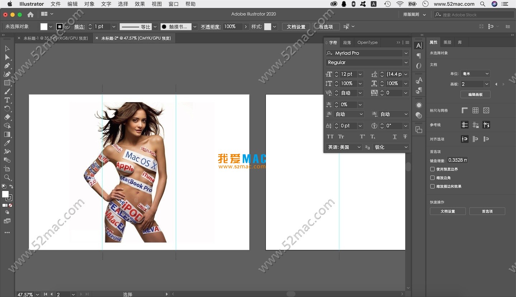
Task: Open the OpenType panel icon in dock
Action: click(x=419, y=66)
